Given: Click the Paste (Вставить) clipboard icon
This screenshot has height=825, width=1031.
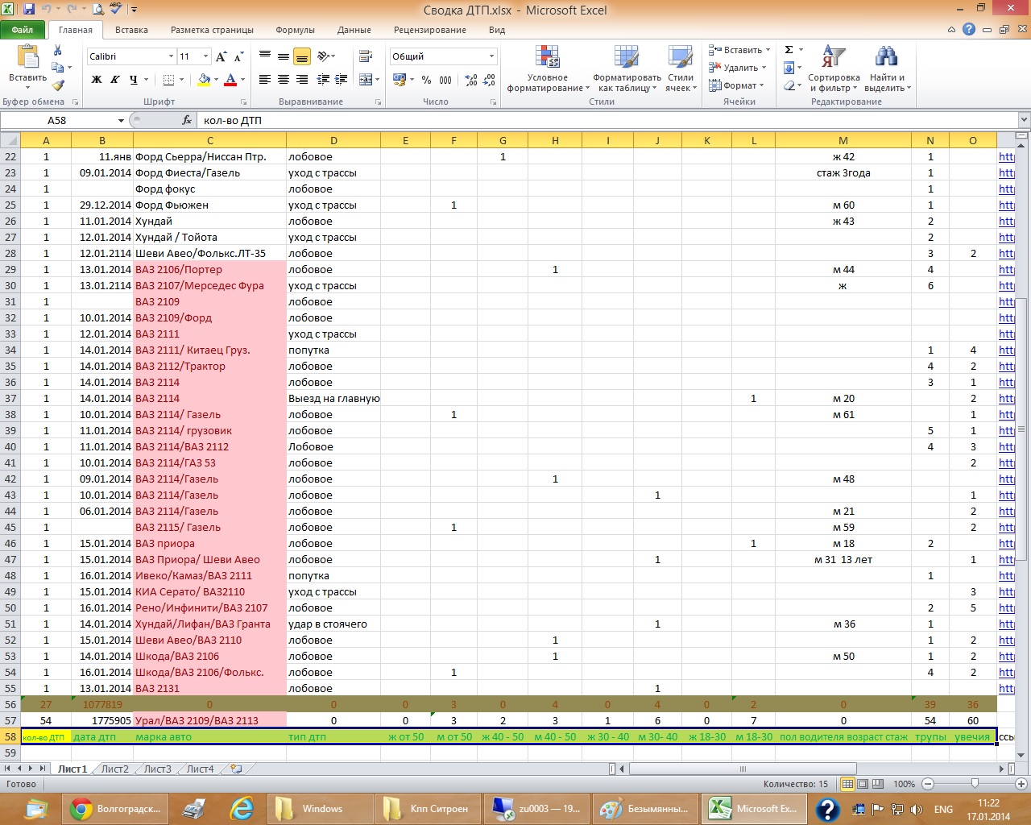Looking at the screenshot, I should [x=28, y=58].
